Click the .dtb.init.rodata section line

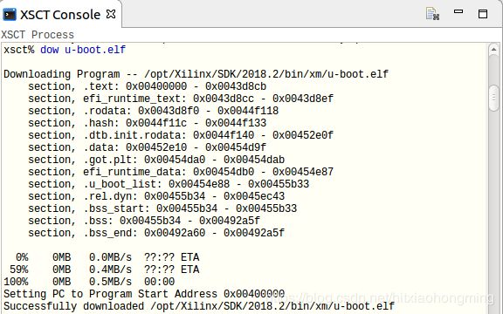pos(181,135)
